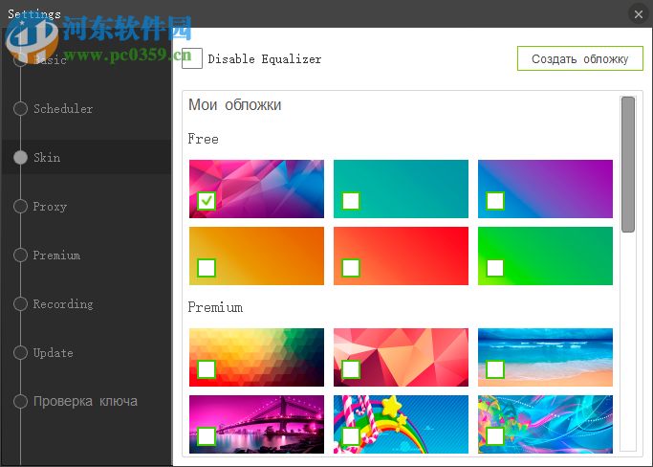Select the red free skin thumbnail
653x467 pixels.
(x=401, y=256)
